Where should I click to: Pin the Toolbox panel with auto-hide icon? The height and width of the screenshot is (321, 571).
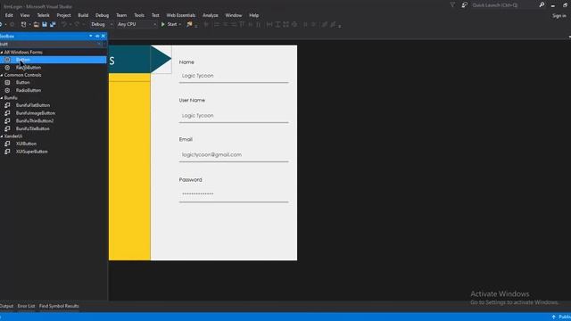pos(97,36)
